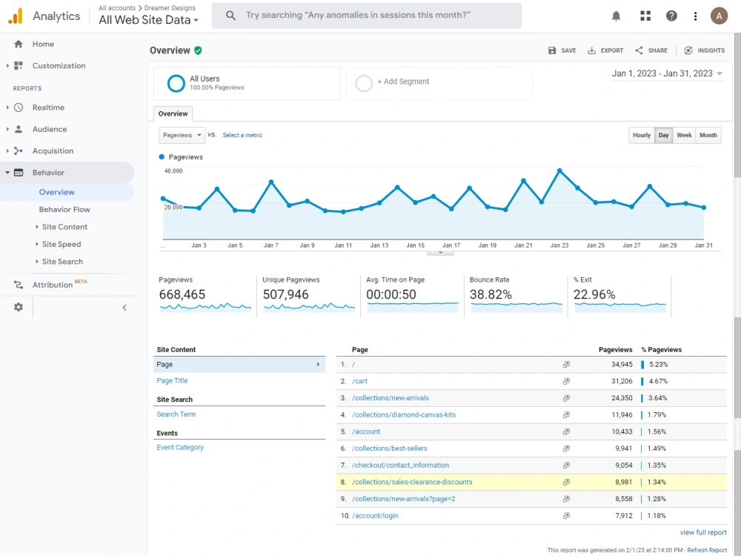Screen dimensions: 741x556
Task: Open the help question mark icon
Action: pos(671,16)
